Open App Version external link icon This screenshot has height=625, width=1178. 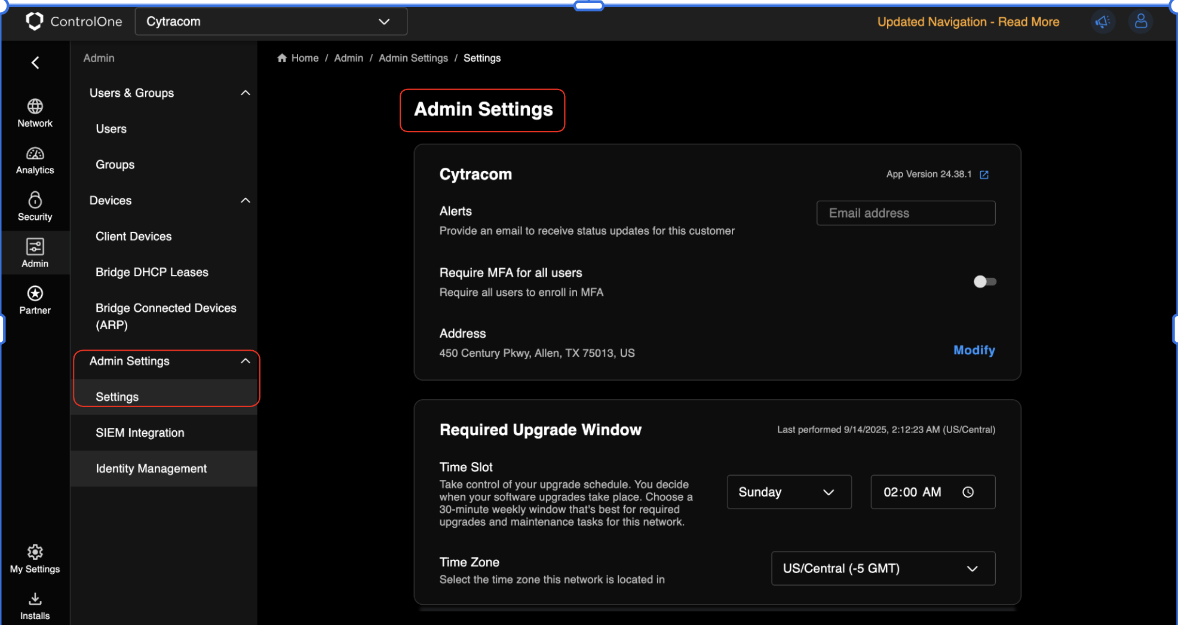point(984,174)
